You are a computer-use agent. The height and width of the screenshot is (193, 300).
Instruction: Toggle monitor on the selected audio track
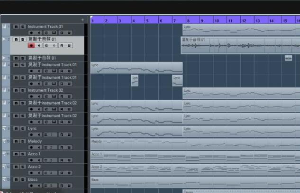pyautogui.click(x=39, y=45)
